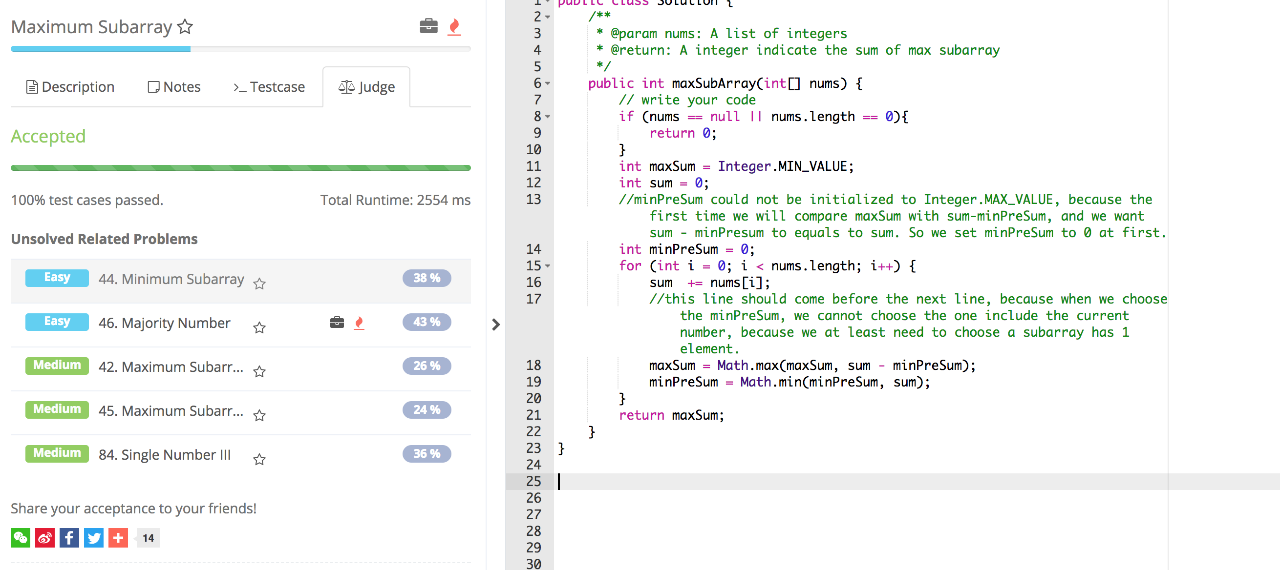Click the briefcase/job icon in toolbar
The height and width of the screenshot is (570, 1280).
coord(428,25)
